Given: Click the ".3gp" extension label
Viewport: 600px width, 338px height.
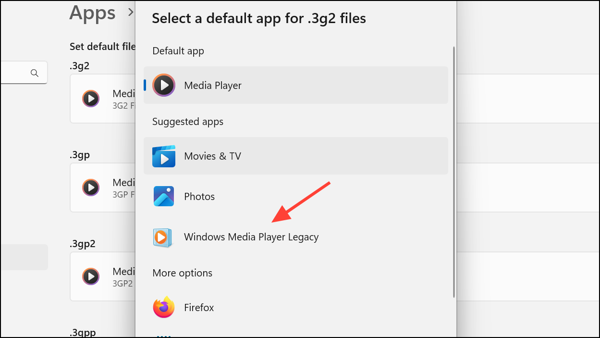Looking at the screenshot, I should (80, 155).
